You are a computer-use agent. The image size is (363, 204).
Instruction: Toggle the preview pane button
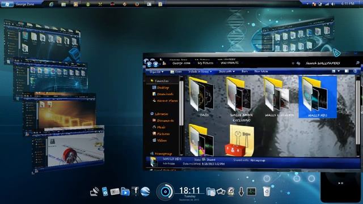(x=347, y=71)
